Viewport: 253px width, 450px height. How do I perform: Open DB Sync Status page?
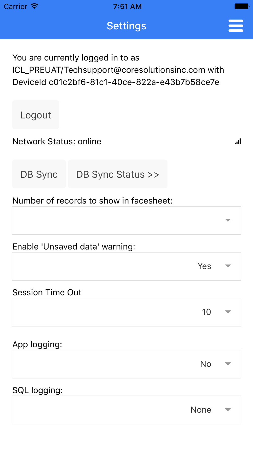click(118, 174)
